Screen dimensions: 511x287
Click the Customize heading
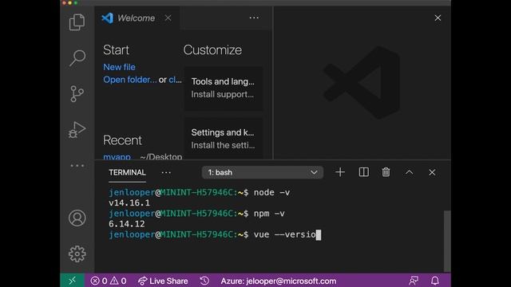(x=212, y=49)
